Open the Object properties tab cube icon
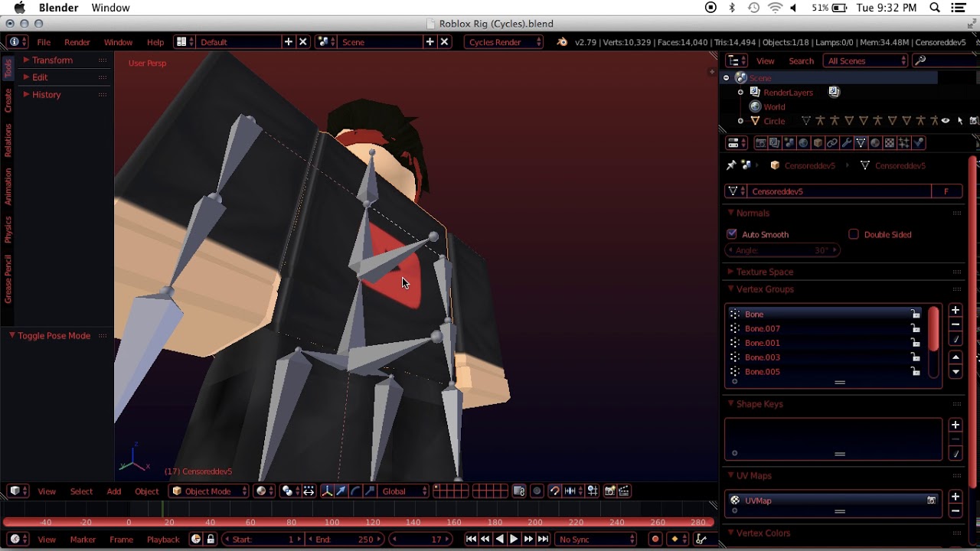 [818, 143]
